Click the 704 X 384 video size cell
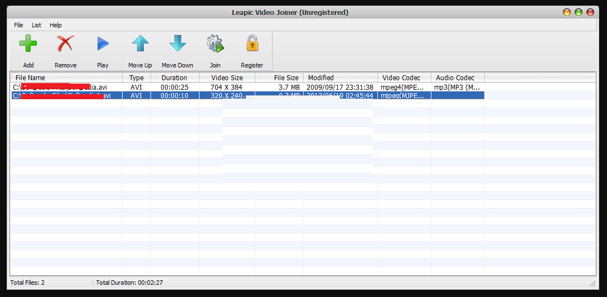Screen dimensions: 607x297 click(226, 87)
